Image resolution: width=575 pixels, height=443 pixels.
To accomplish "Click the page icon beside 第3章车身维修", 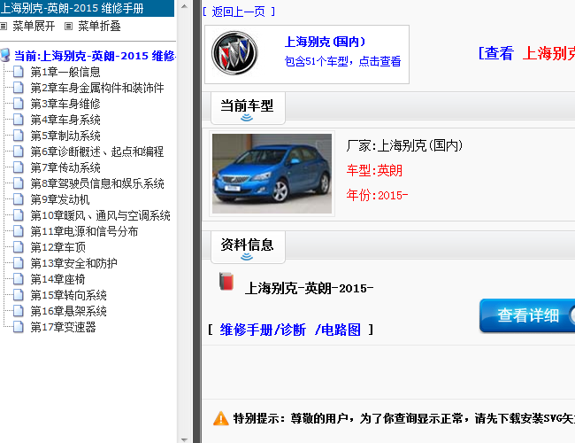I will [x=19, y=104].
